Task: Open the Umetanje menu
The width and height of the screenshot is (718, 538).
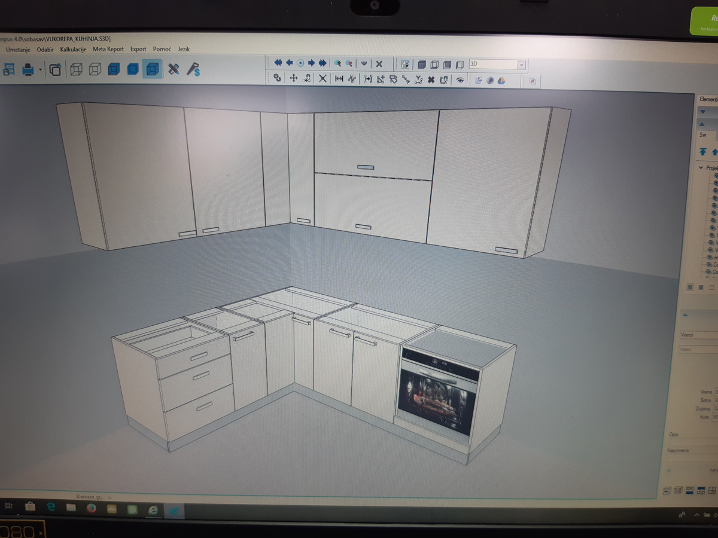Action: [18, 49]
